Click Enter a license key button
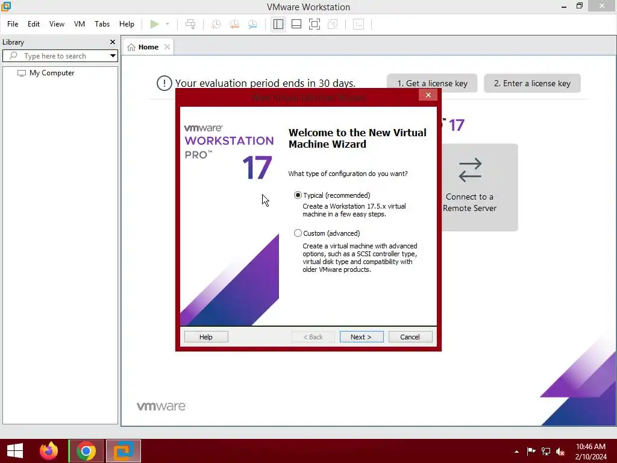The image size is (617, 463). pos(532,83)
